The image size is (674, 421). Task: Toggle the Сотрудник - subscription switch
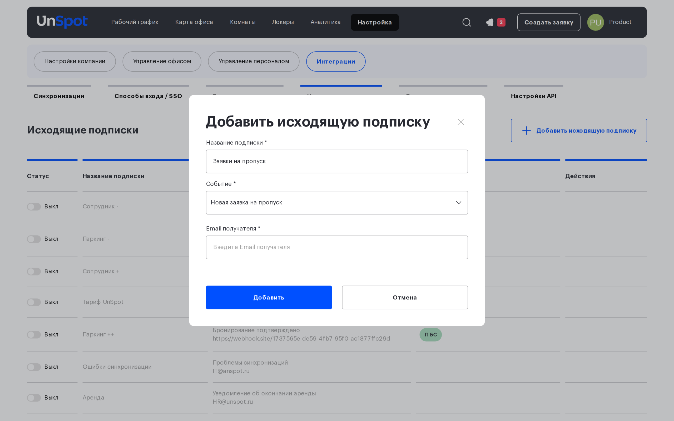[34, 207]
